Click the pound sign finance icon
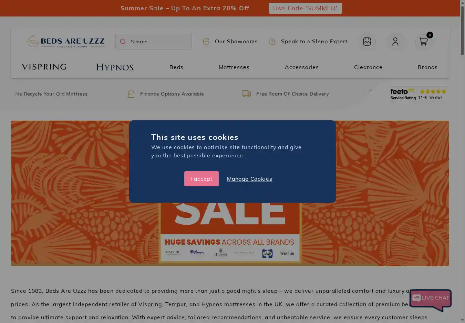 131,94
